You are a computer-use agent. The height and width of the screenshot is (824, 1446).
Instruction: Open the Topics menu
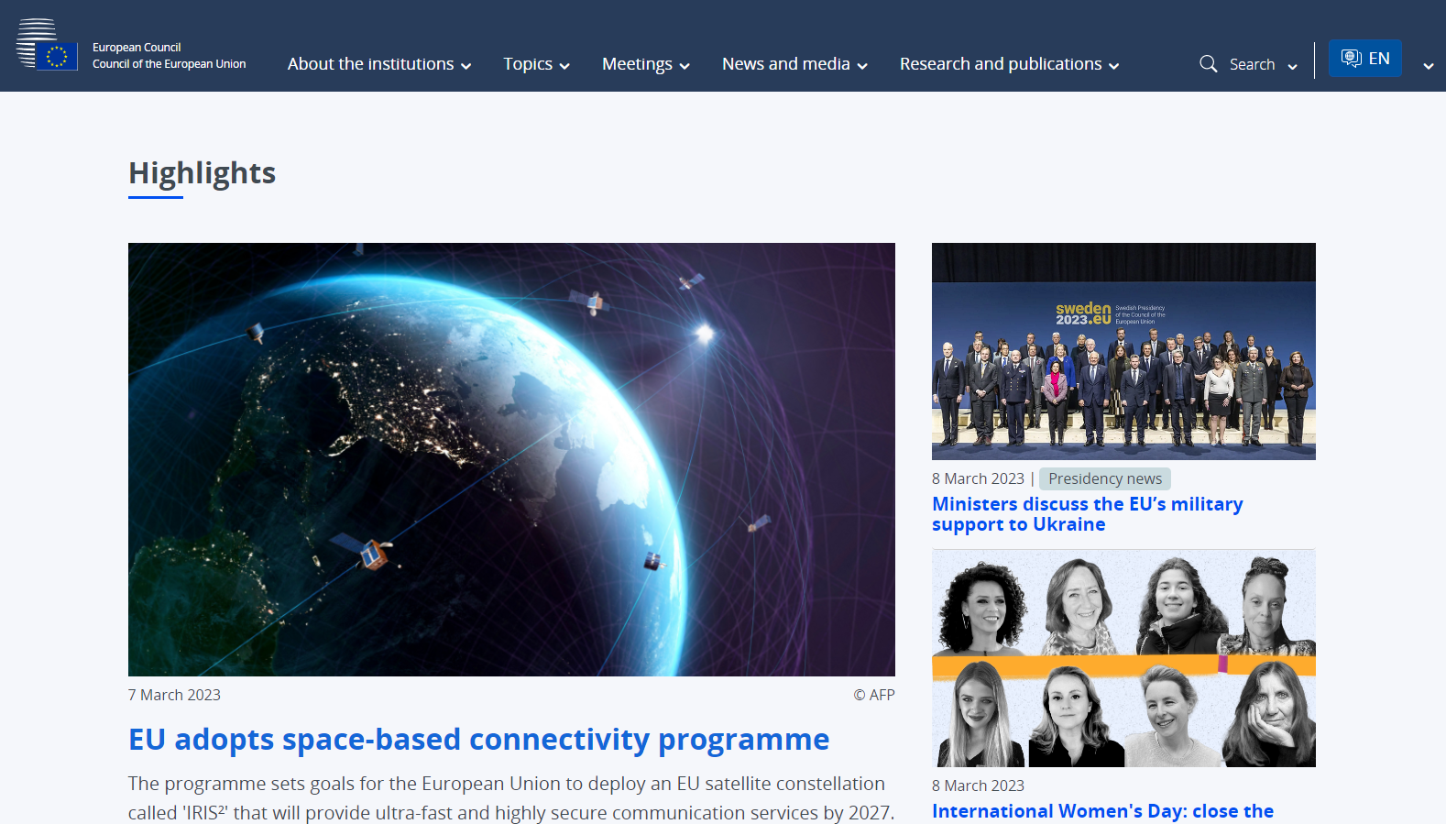point(528,64)
